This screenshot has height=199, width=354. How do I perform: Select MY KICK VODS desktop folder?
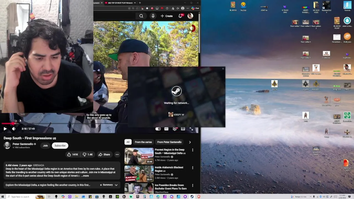[316, 7]
